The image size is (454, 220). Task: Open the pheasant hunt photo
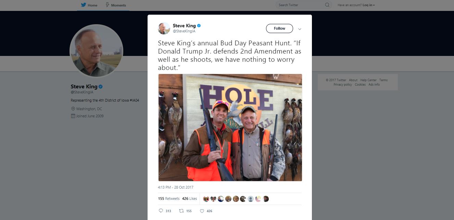230,128
